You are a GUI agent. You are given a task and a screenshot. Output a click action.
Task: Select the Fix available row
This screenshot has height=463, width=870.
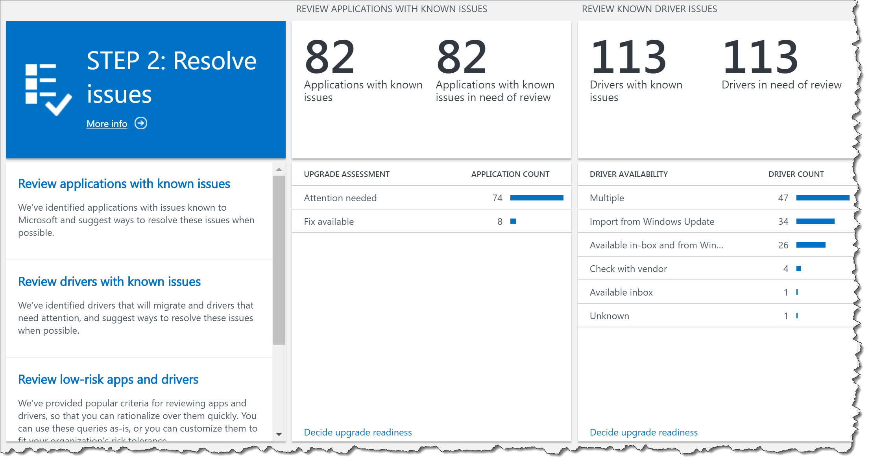tap(329, 221)
